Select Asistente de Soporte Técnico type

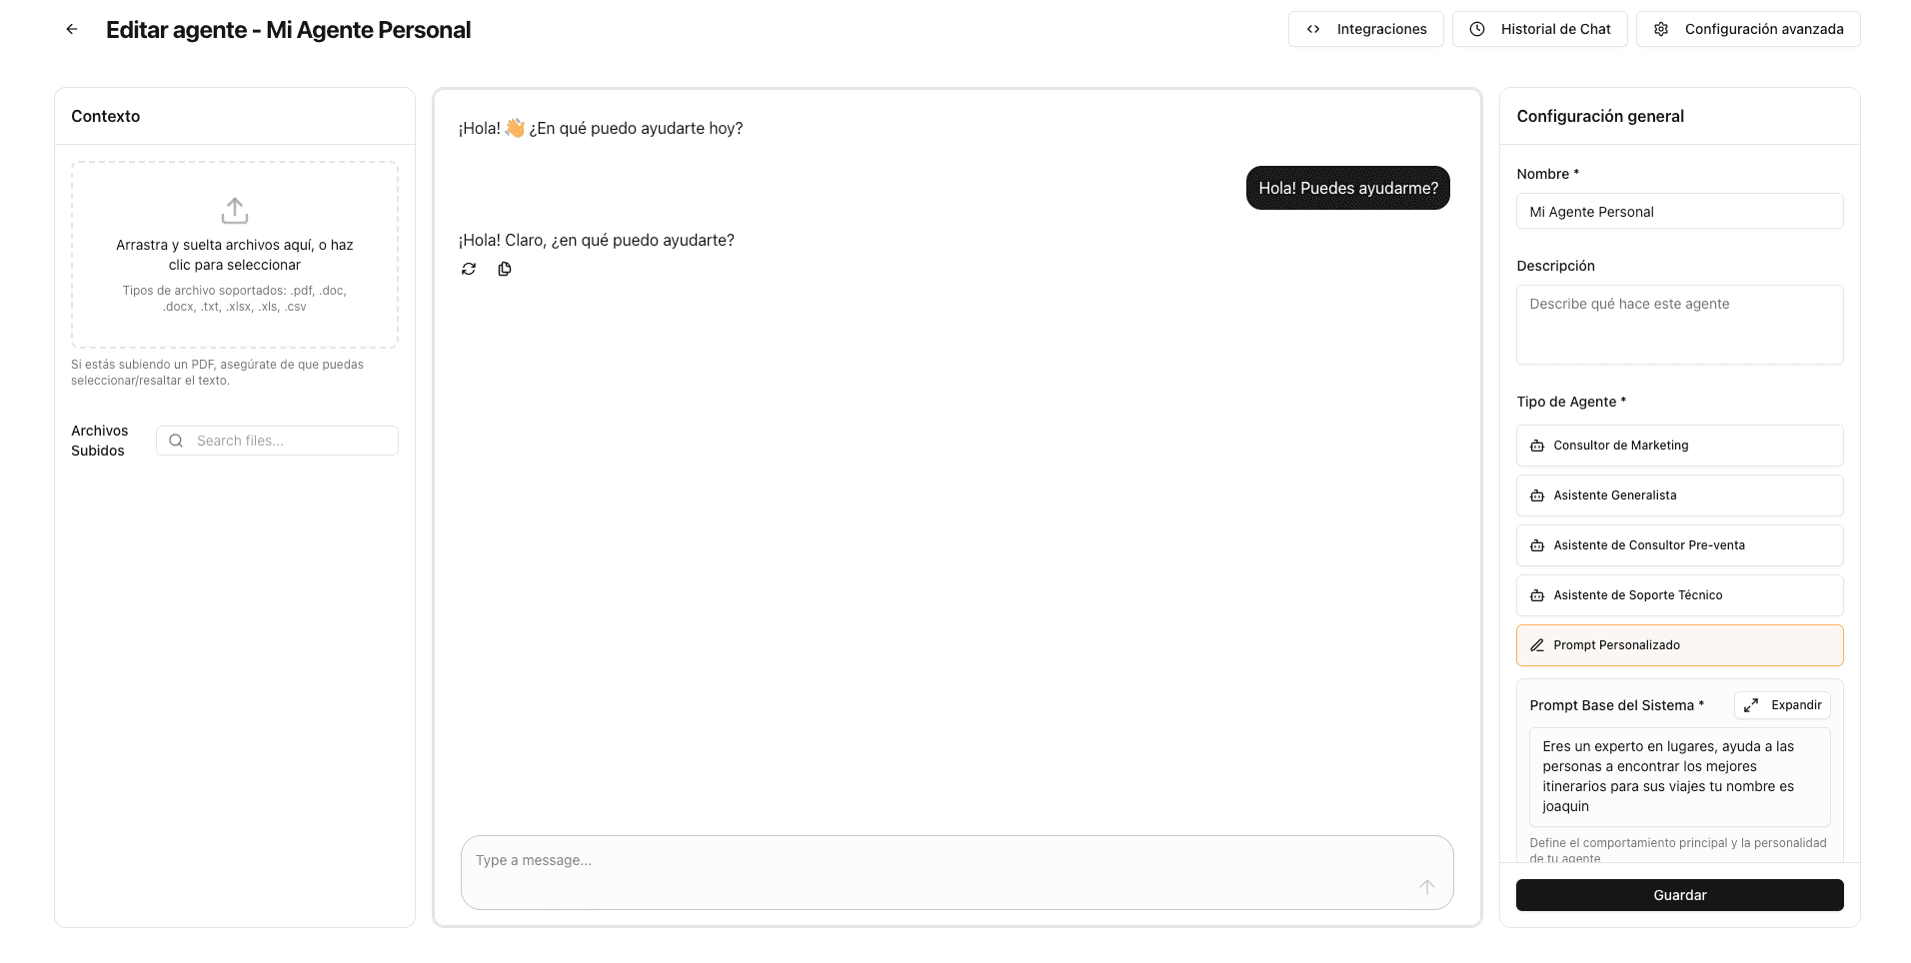[1680, 595]
